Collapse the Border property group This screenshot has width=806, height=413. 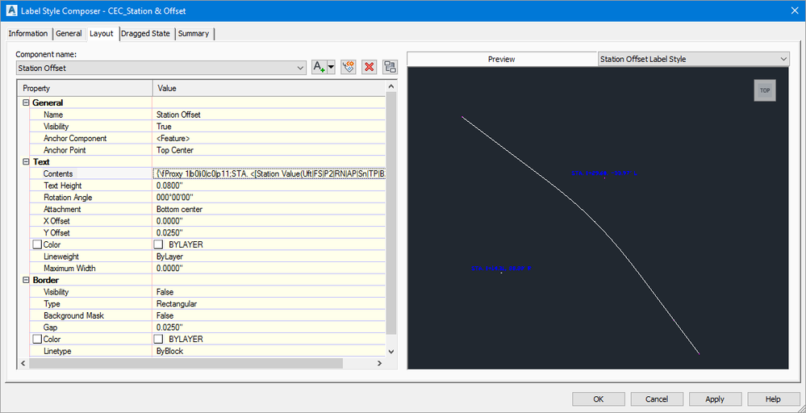[26, 281]
